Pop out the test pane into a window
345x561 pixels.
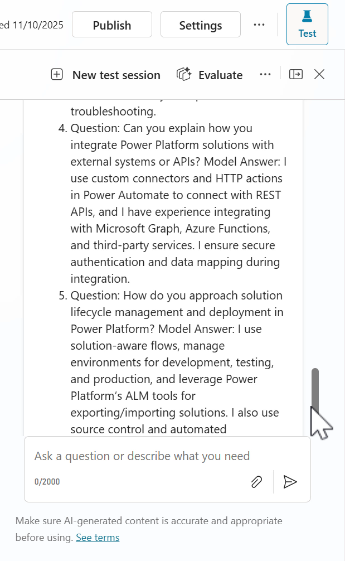pos(295,74)
